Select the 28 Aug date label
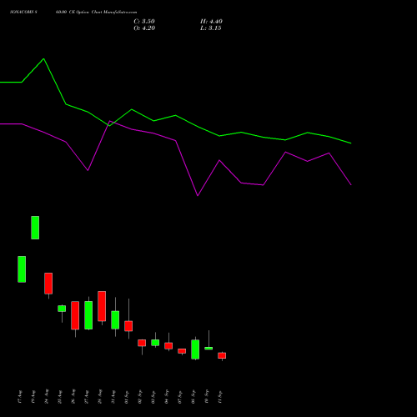The height and width of the screenshot is (417, 417). point(100,396)
